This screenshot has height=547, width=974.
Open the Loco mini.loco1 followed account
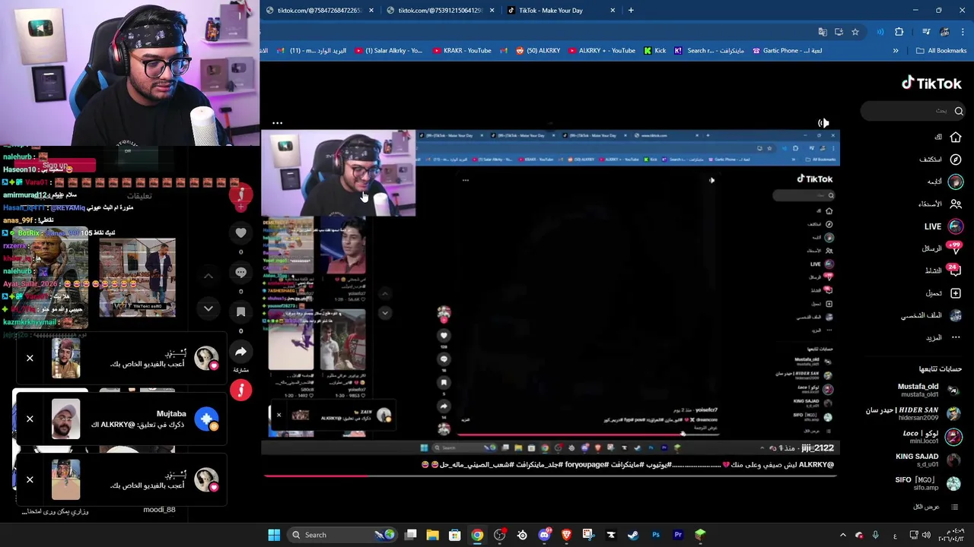click(x=930, y=437)
